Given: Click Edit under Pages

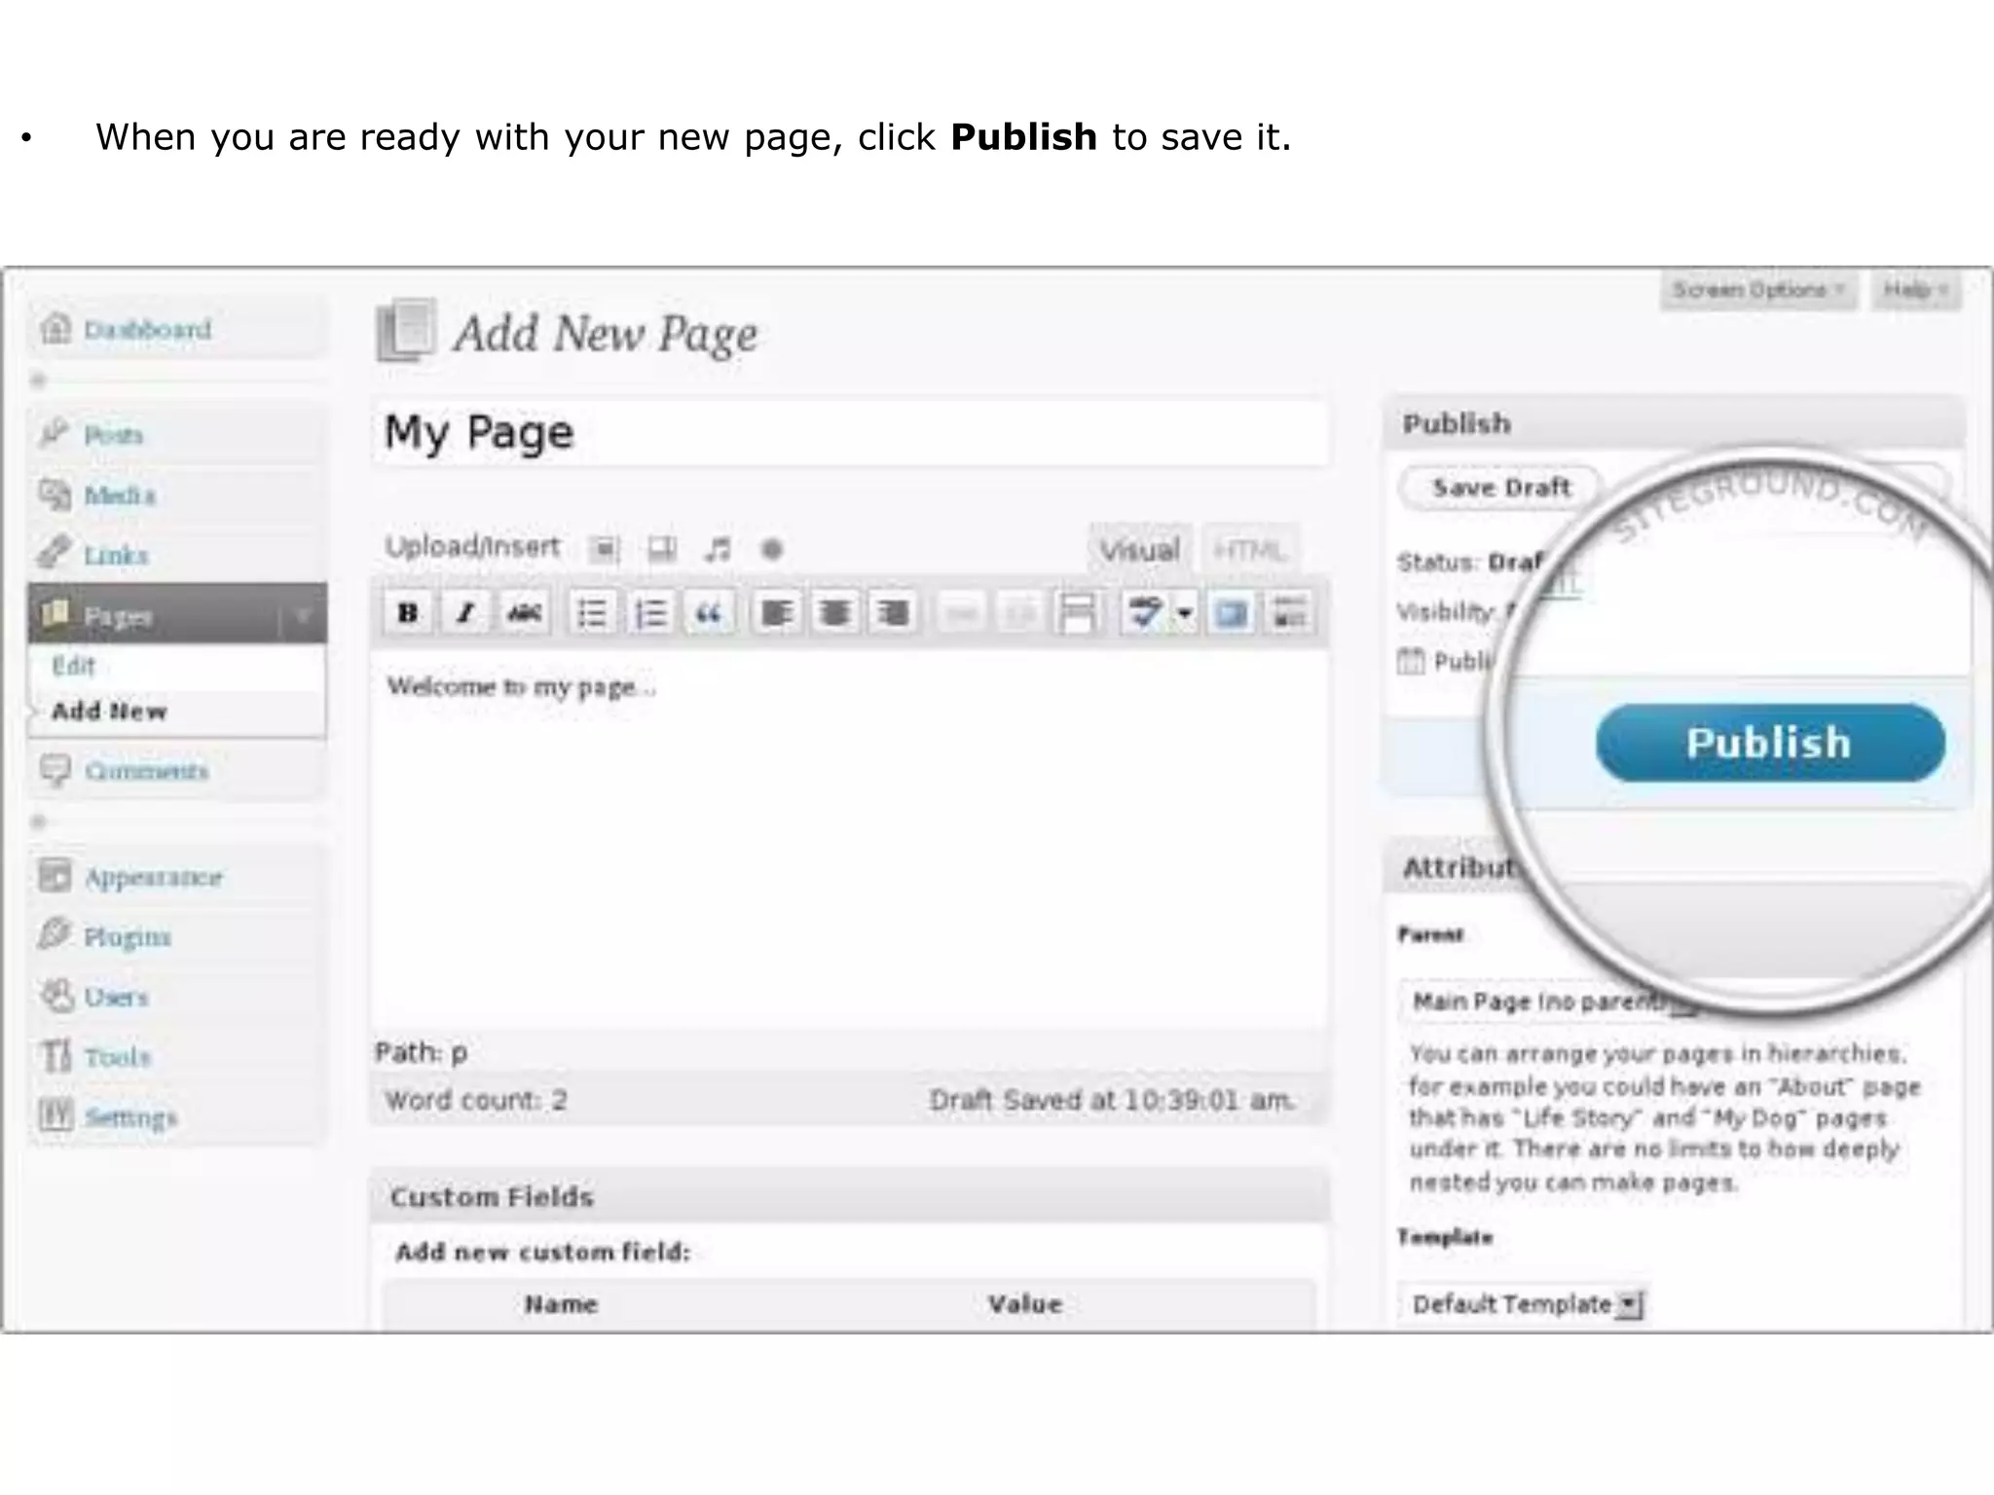Looking at the screenshot, I should [74, 666].
